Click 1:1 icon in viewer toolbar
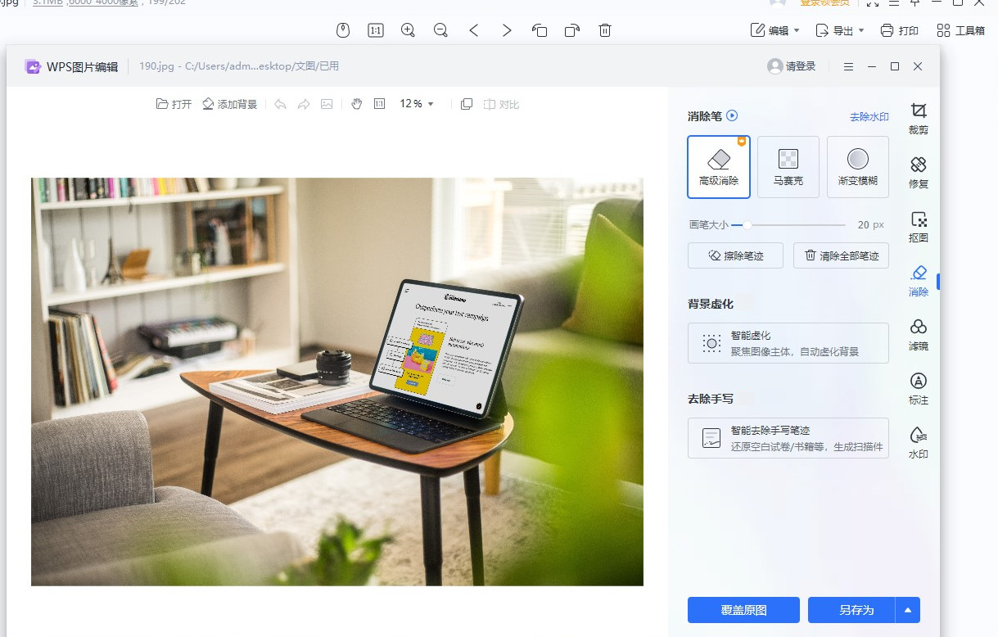Image resolution: width=998 pixels, height=637 pixels. 376,30
